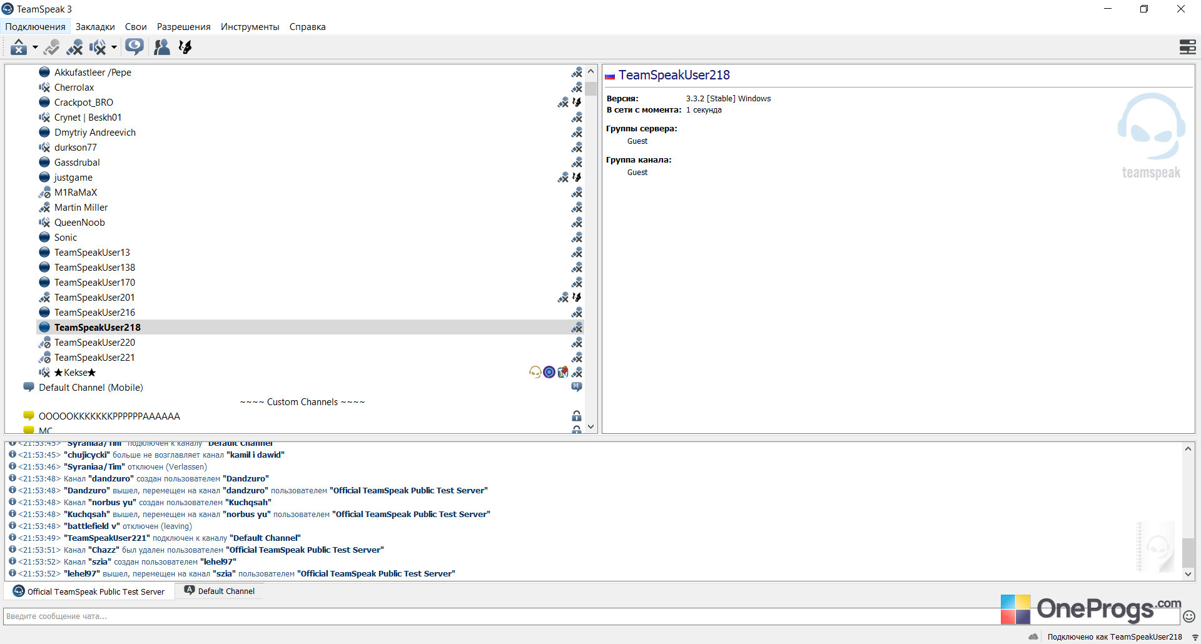Screen dimensions: 1201x644
Task: Click the speaker-muted status icon beside Cherrolax
Action: click(x=44, y=88)
